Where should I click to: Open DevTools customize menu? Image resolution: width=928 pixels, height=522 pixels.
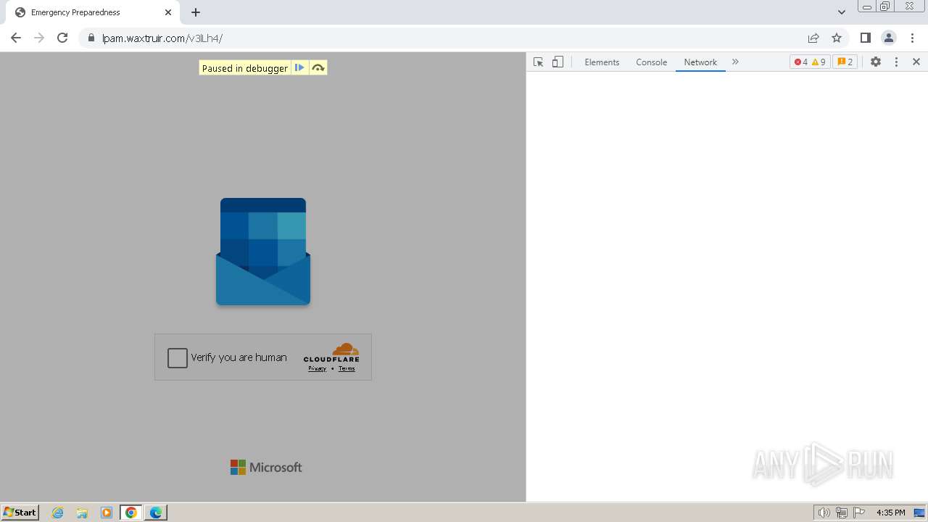(896, 62)
